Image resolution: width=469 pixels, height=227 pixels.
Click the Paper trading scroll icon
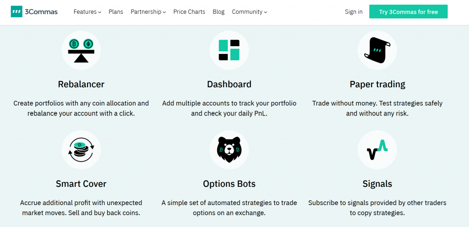377,50
